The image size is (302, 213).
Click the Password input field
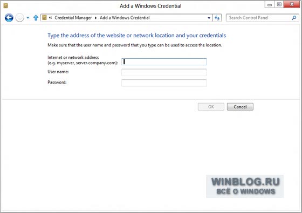pyautogui.click(x=164, y=83)
